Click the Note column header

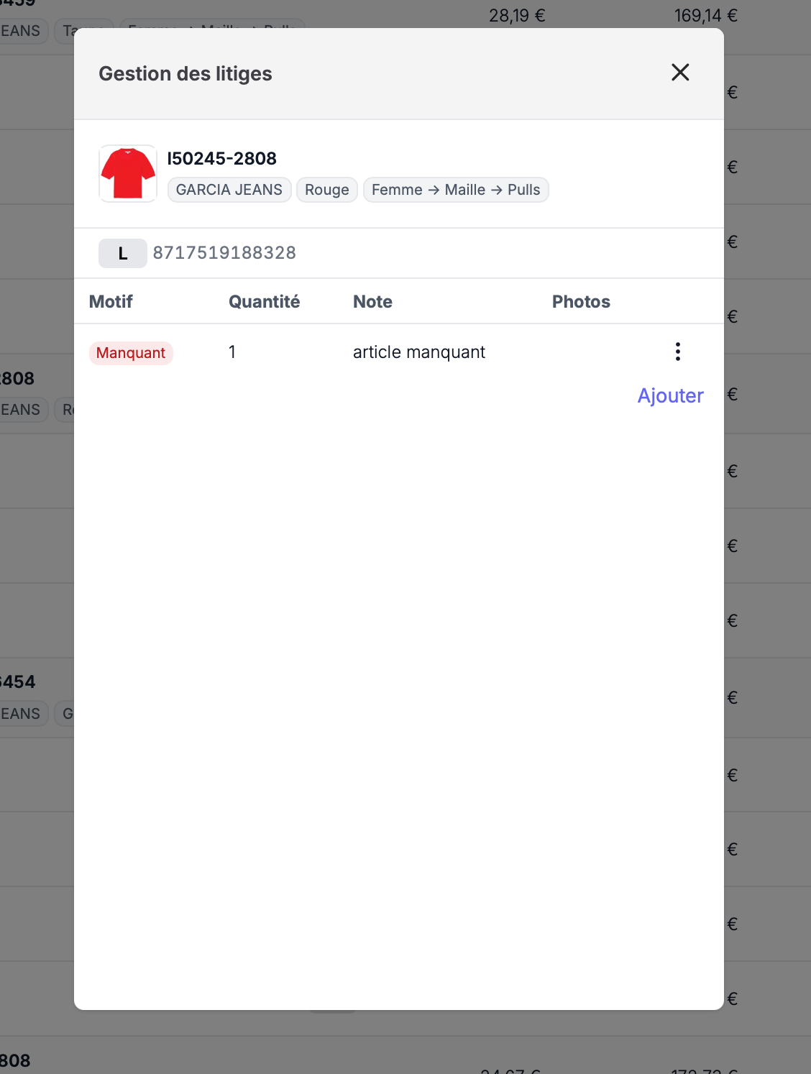[372, 302]
